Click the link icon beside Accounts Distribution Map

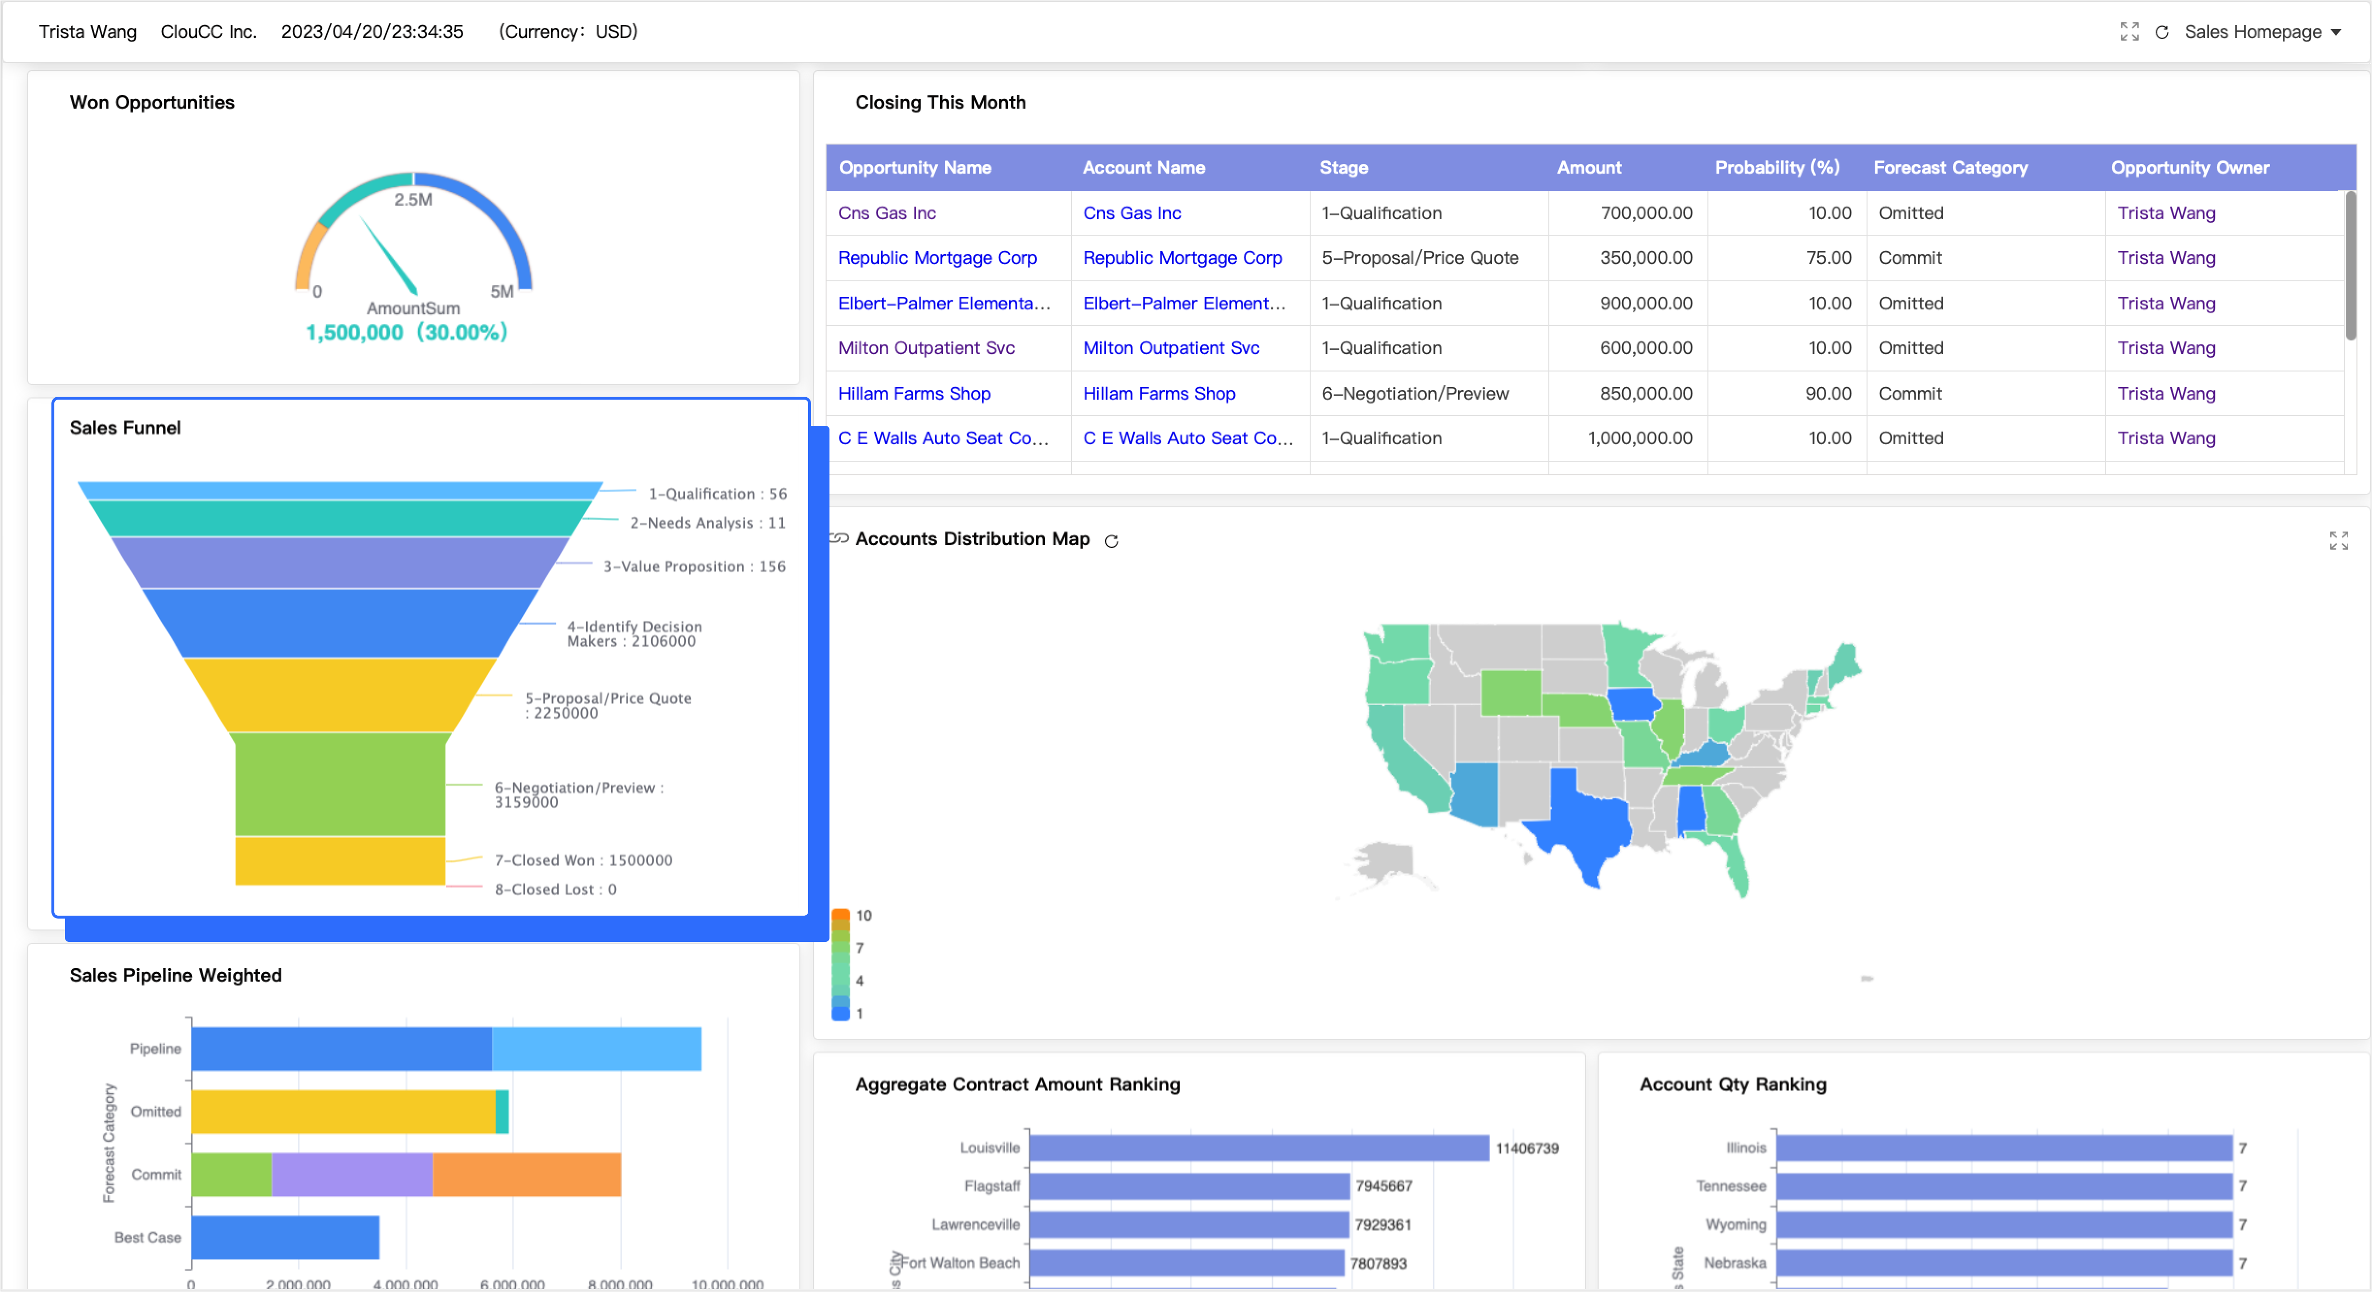point(840,539)
